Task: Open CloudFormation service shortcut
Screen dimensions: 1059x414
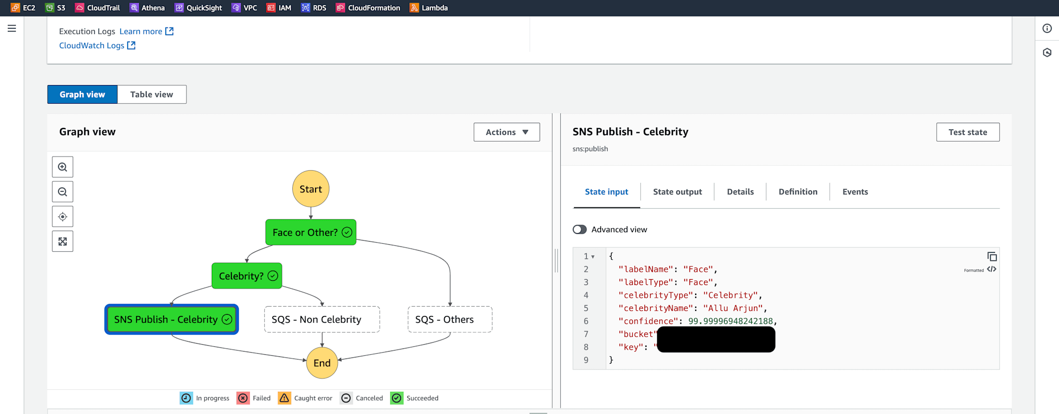Action: tap(368, 8)
